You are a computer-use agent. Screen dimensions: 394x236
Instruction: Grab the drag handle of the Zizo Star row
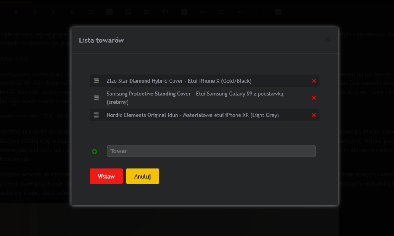96,81
